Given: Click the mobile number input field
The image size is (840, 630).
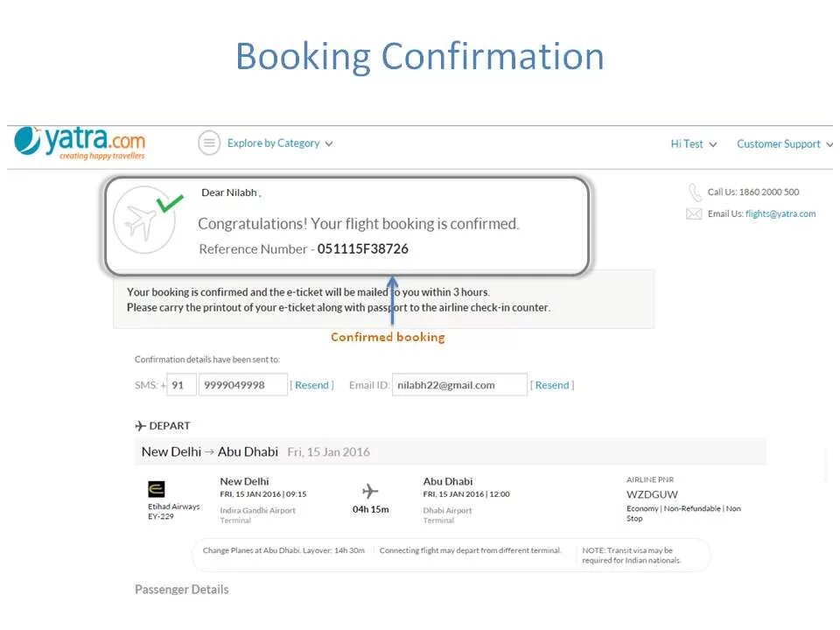Looking at the screenshot, I should 243,385.
